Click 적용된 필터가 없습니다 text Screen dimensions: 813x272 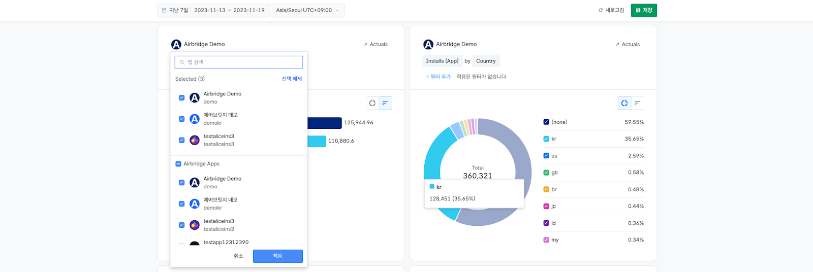click(481, 77)
